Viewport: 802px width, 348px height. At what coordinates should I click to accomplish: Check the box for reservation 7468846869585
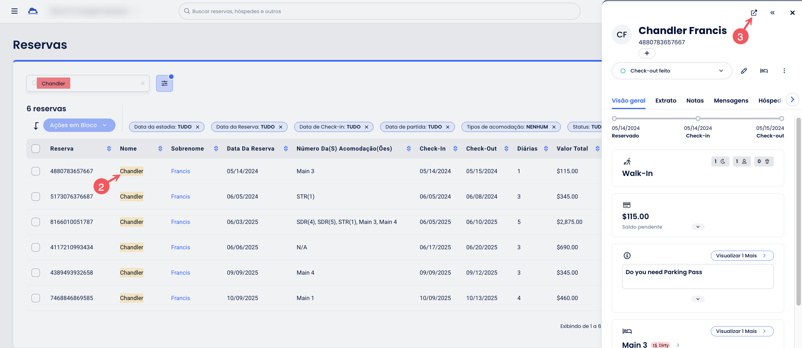click(x=36, y=298)
